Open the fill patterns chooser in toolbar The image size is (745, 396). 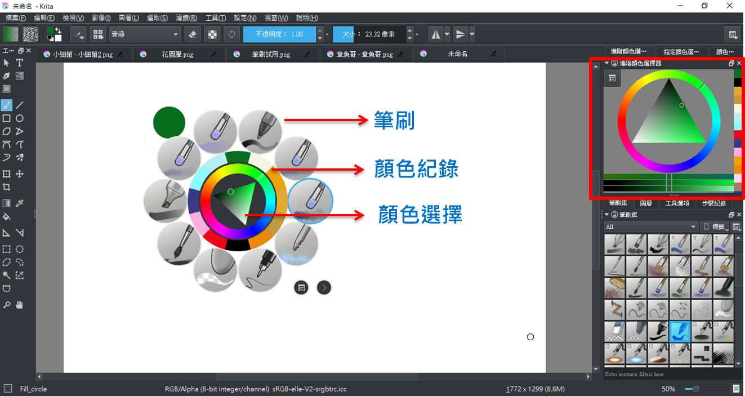click(30, 34)
